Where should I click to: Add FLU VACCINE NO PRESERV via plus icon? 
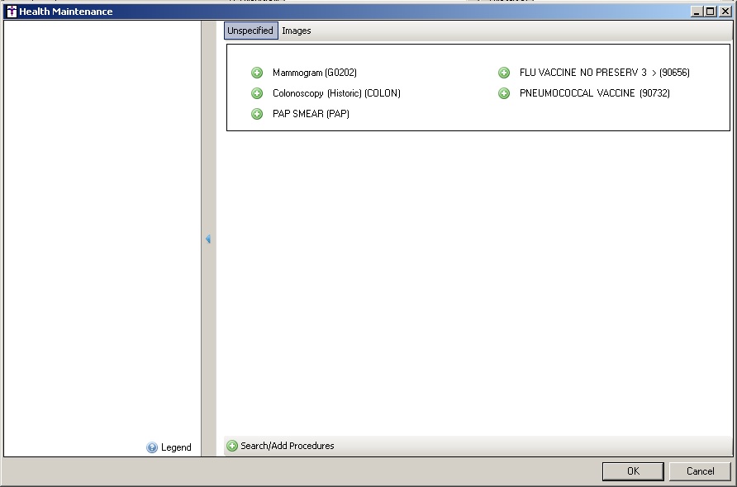504,73
